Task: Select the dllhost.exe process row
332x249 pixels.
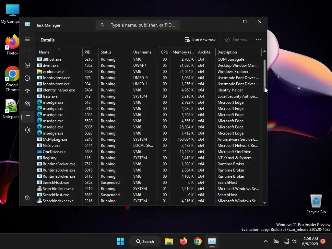Action: tap(149, 59)
